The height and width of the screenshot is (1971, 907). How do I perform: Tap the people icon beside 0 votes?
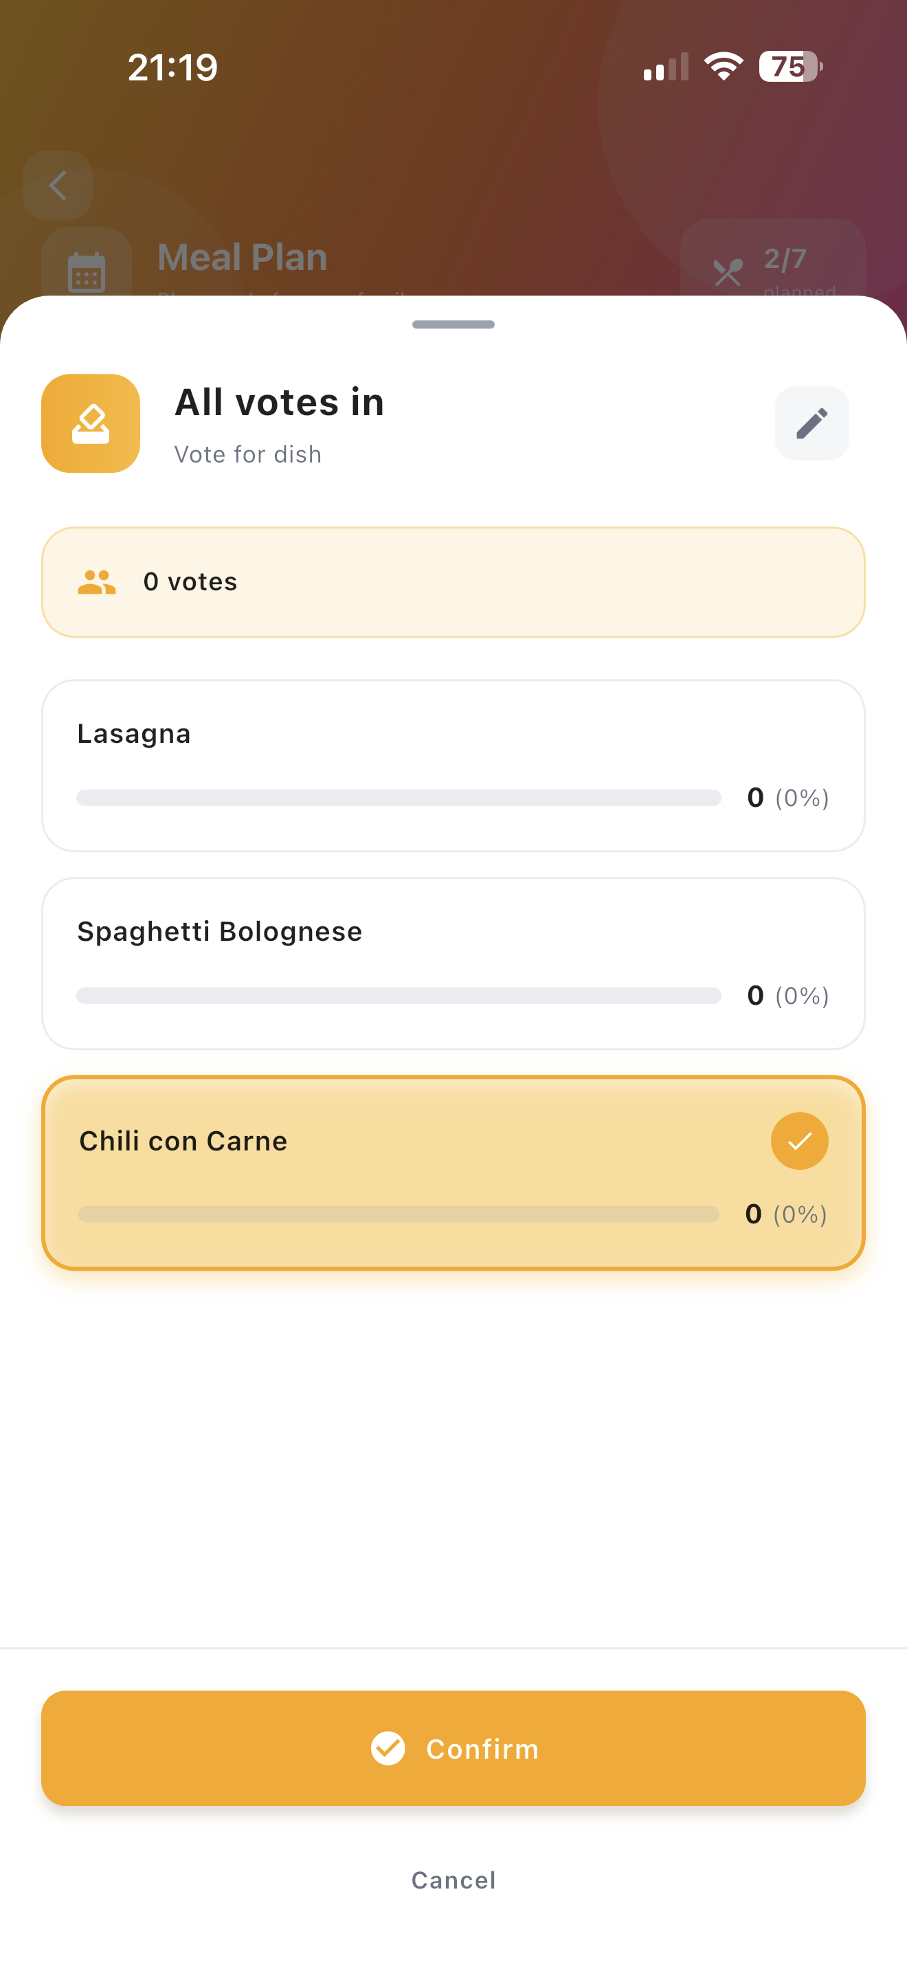[96, 582]
